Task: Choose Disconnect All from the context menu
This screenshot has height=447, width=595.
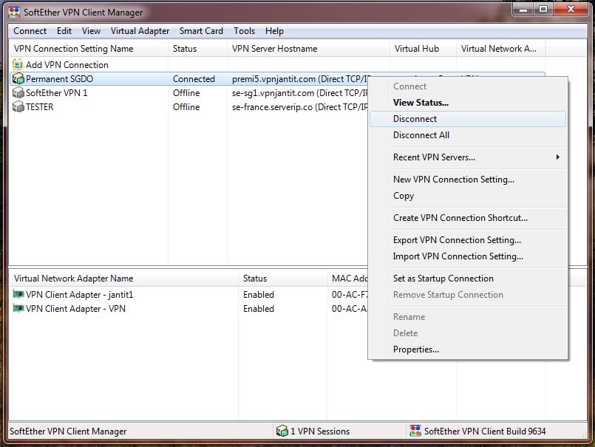Action: point(467,135)
